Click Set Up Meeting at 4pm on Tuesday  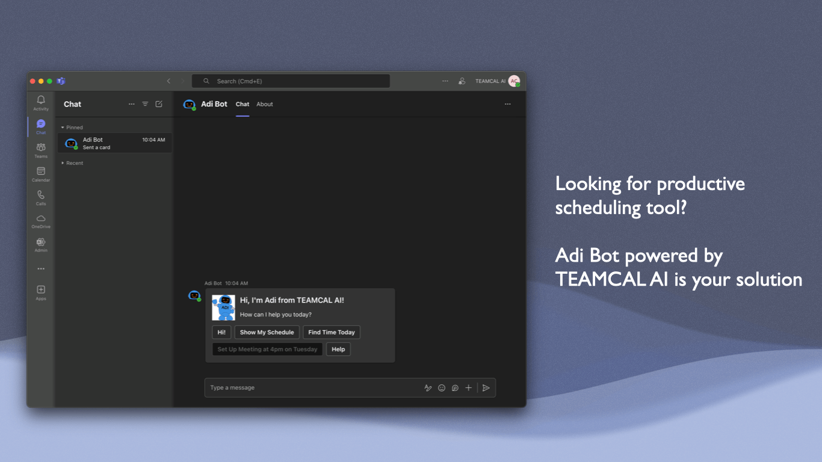coord(267,350)
